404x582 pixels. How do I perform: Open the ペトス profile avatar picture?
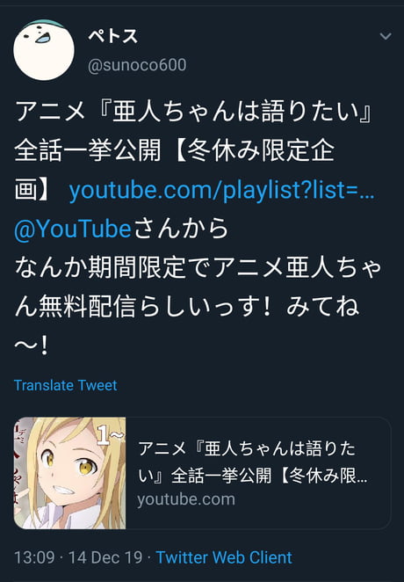(44, 50)
